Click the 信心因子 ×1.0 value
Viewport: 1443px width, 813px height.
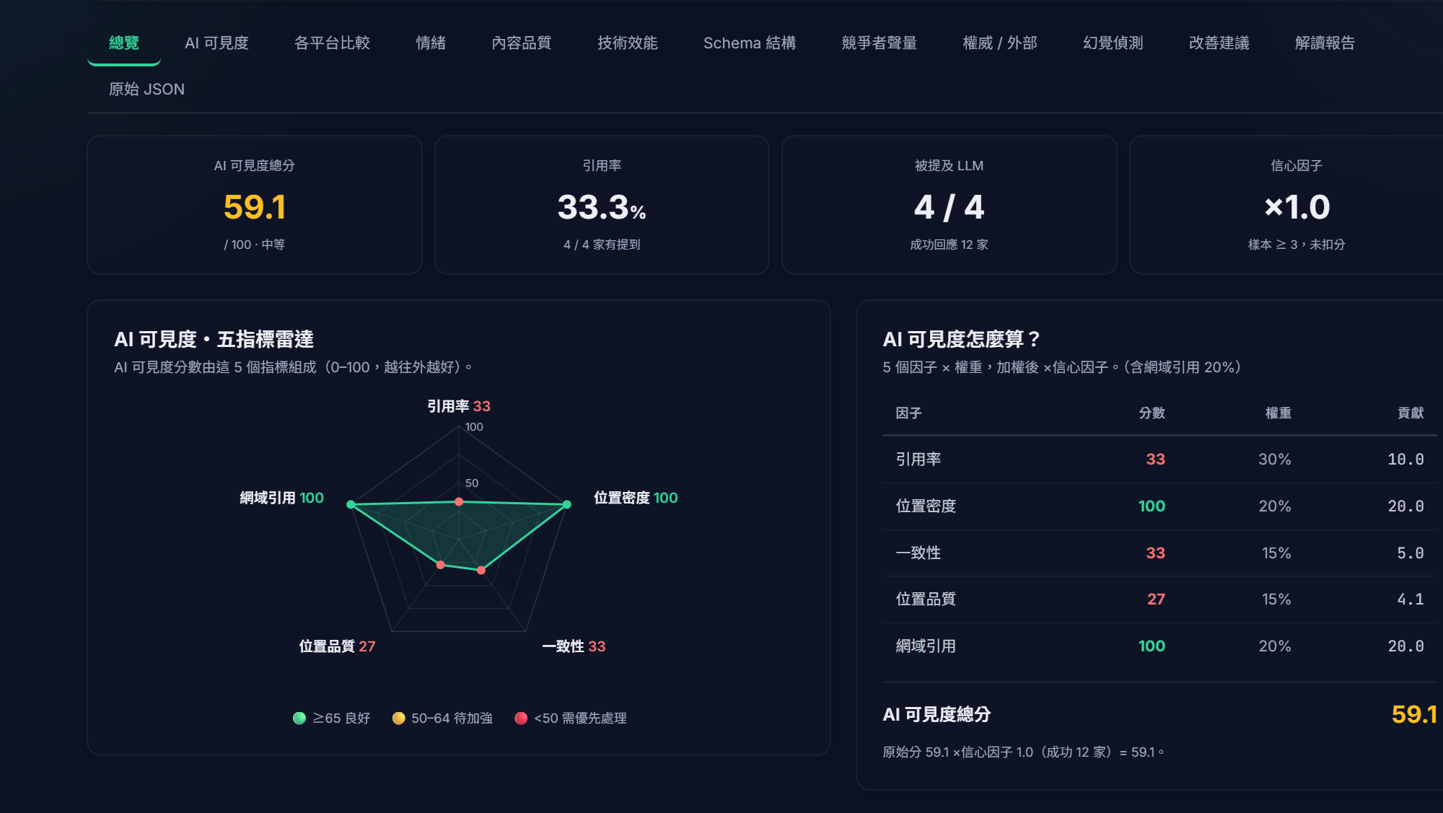click(1297, 207)
